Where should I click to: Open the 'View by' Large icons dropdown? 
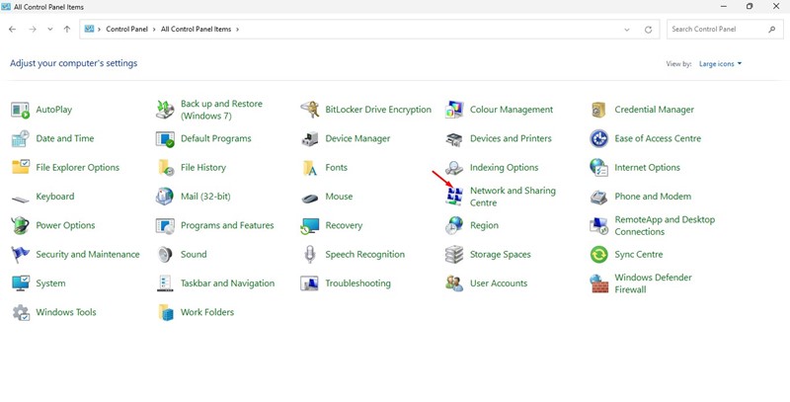720,64
